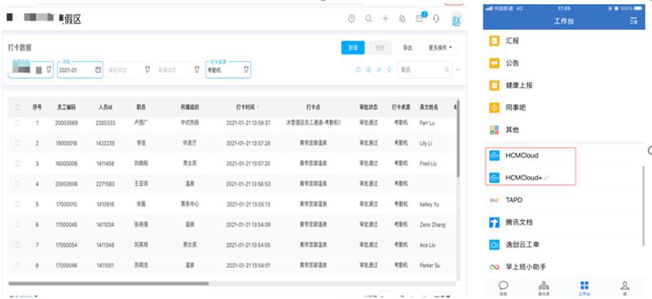This screenshot has width=652, height=299.
Task: Check the checkbox for row 1 卢西广
Action: (17, 123)
